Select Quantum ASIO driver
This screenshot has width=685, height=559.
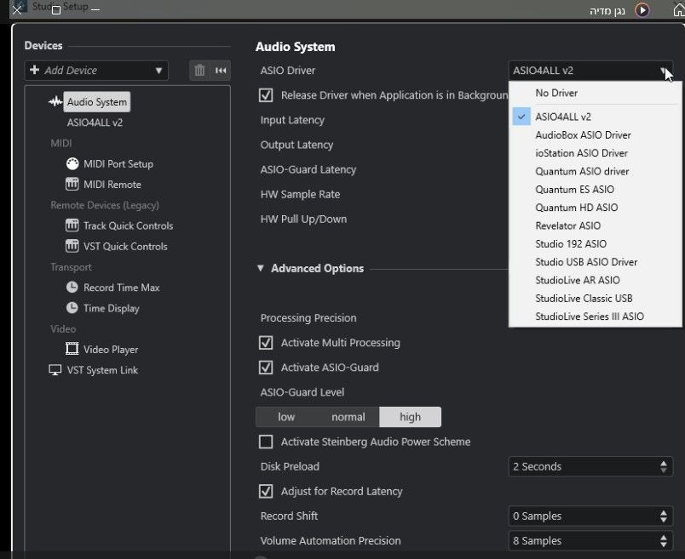(x=596, y=171)
